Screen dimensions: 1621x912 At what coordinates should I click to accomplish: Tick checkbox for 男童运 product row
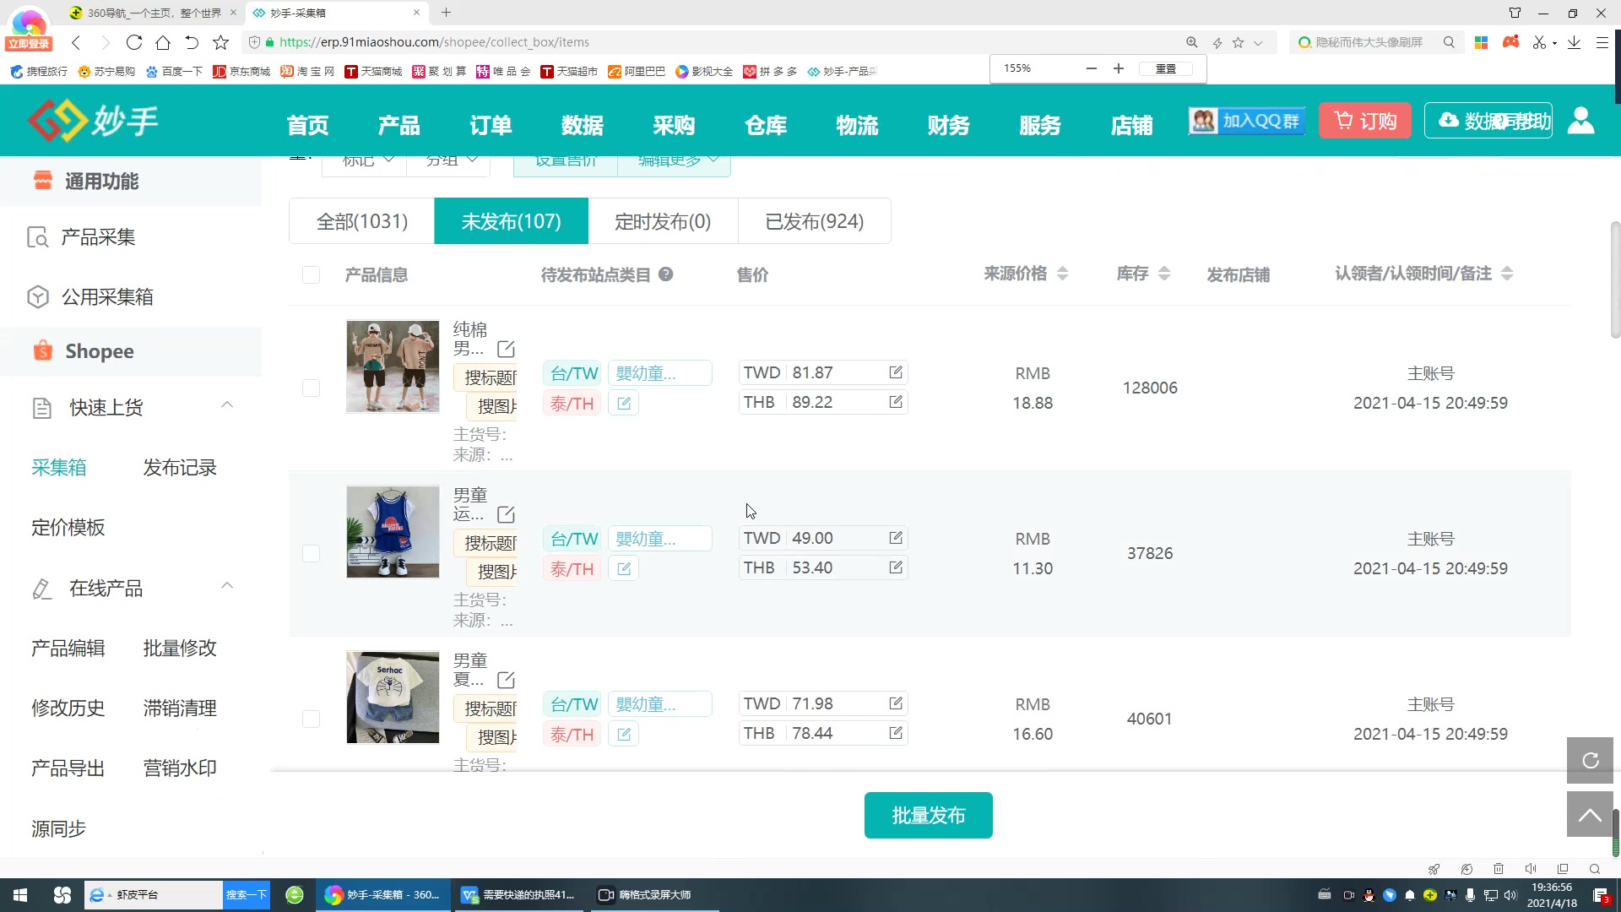pos(311,553)
